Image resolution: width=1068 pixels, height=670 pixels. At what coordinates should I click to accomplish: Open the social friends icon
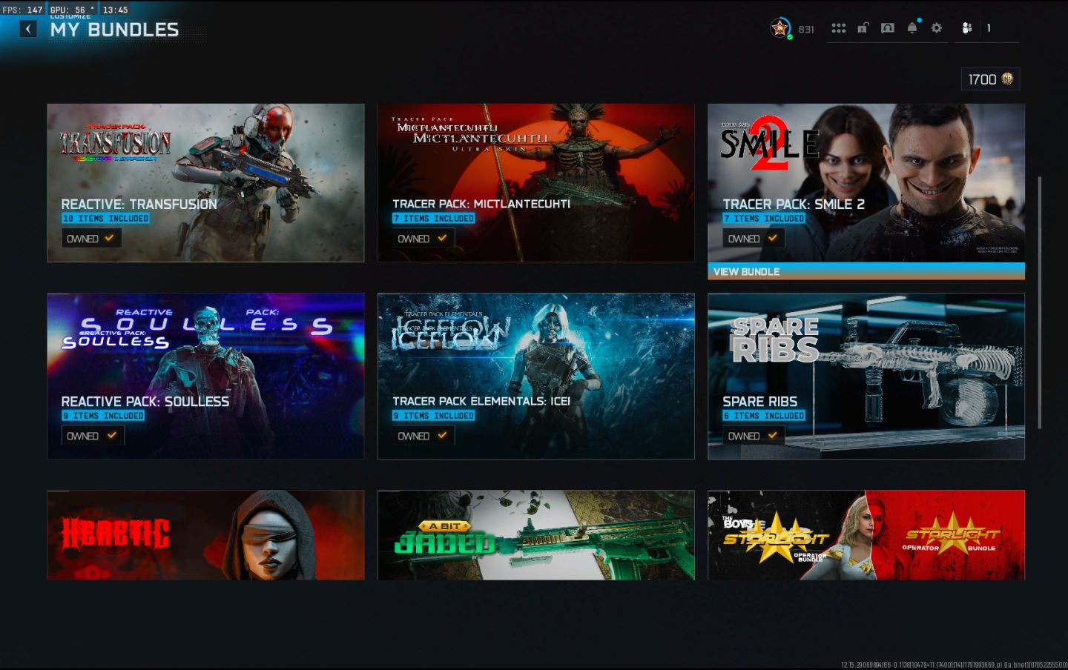tap(967, 28)
